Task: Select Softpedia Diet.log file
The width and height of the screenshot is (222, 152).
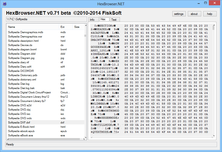Action: 46,84
